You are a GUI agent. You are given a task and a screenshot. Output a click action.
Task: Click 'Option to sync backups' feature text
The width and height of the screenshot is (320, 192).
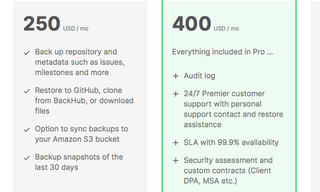pos(81,134)
